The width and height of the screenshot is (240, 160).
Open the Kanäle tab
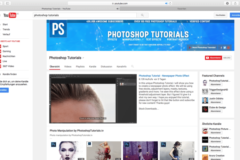93,66
